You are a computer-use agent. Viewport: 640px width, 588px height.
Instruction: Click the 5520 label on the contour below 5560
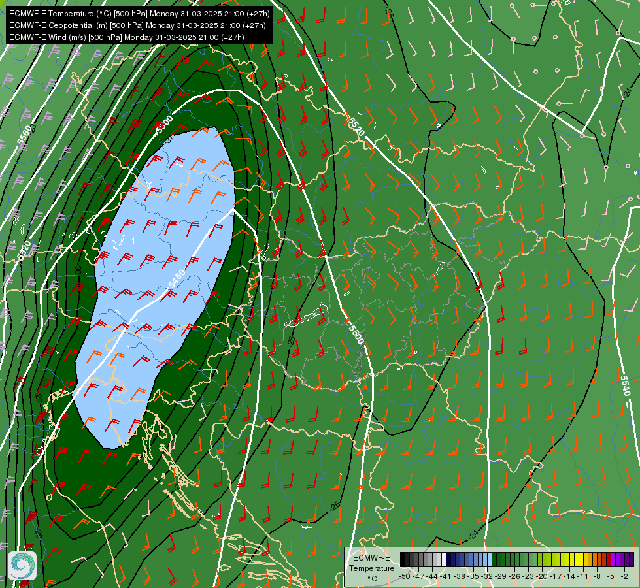tap(24, 250)
